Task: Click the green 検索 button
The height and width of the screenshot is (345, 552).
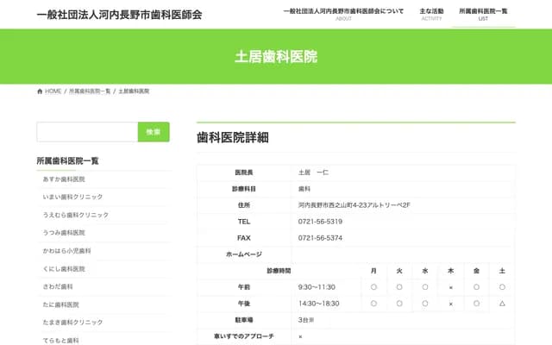Action: (154, 132)
